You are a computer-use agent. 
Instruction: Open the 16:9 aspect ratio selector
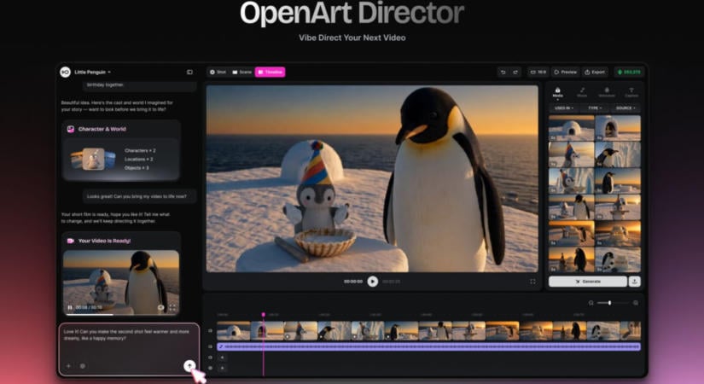coord(538,72)
